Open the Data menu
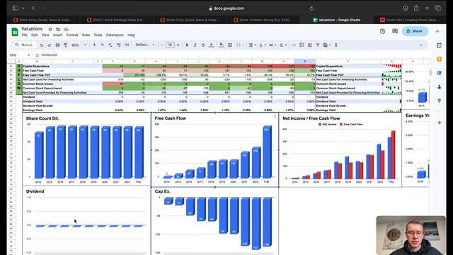The height and width of the screenshot is (255, 453). click(x=86, y=35)
